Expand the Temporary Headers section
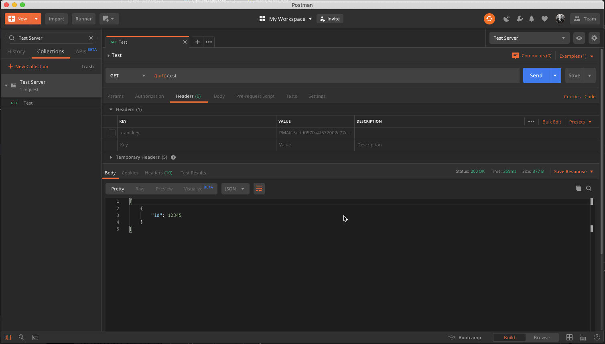605x344 pixels. (x=111, y=157)
